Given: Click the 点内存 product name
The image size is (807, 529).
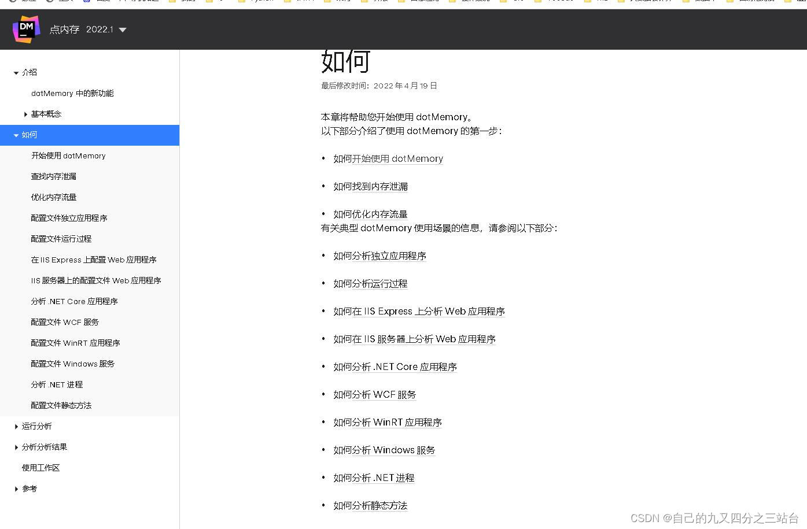Looking at the screenshot, I should (x=64, y=29).
